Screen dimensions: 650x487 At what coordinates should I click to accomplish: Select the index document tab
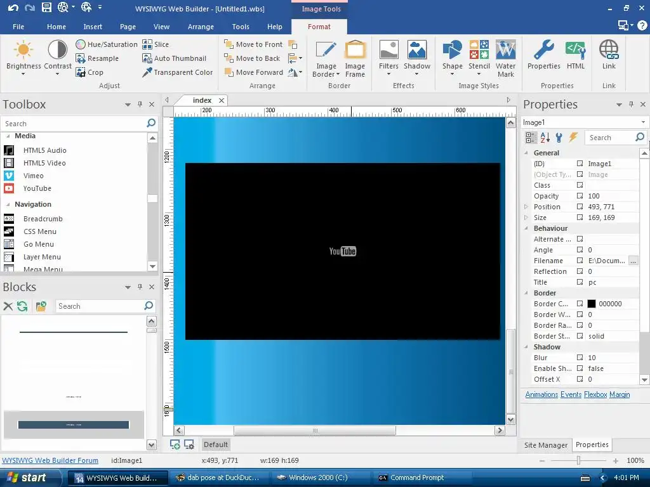coord(202,100)
